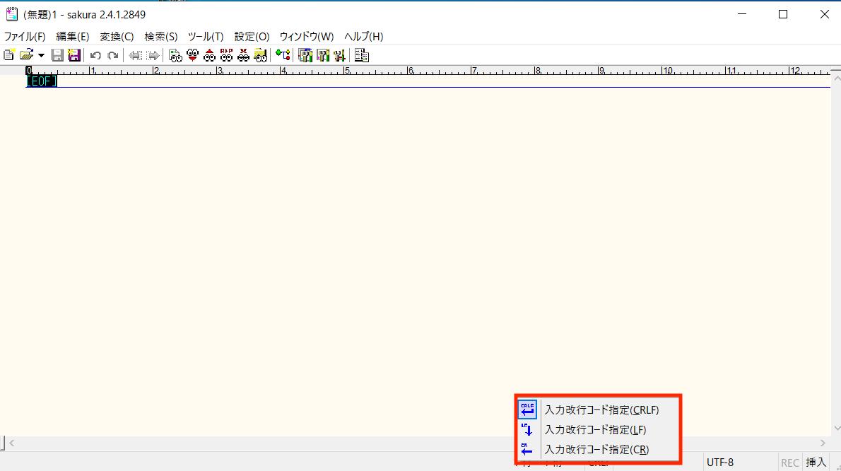
Task: Click the Undo arrow icon
Action: [95, 55]
